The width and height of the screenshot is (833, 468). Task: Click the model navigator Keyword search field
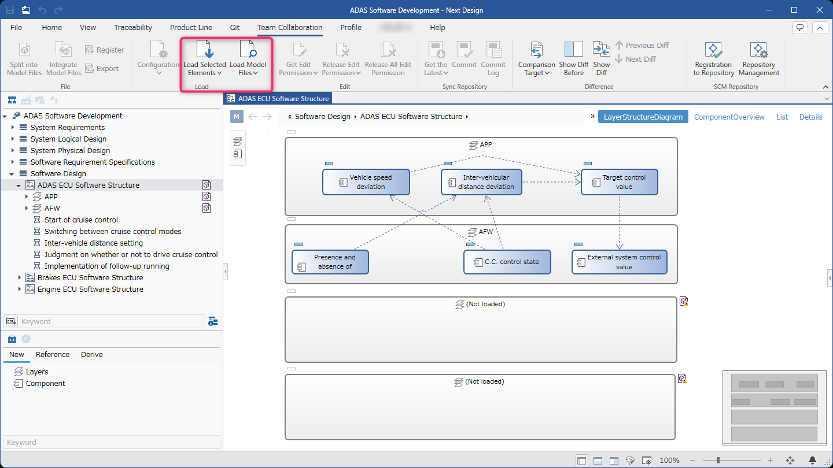[111, 322]
